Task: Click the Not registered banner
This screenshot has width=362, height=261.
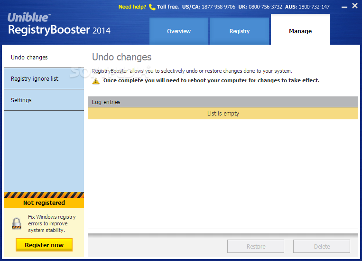Action: pos(44,203)
